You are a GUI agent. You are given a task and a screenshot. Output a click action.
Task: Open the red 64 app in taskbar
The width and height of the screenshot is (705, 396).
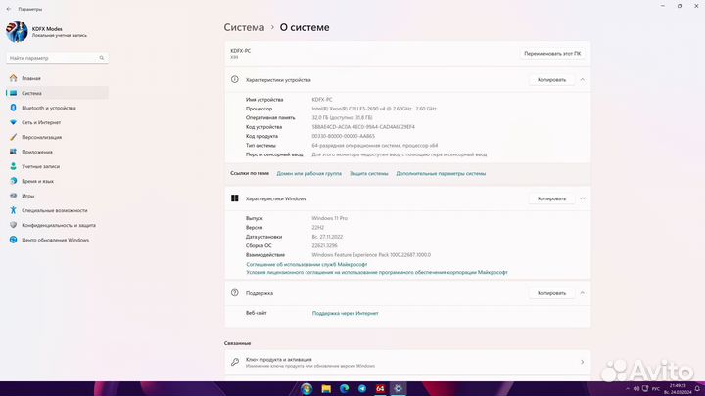click(380, 389)
